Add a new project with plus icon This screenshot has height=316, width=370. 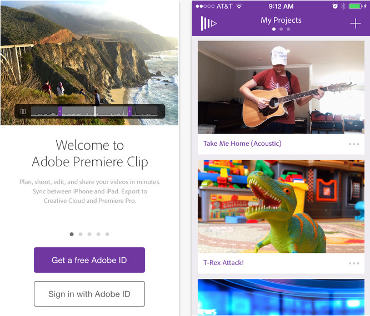pyautogui.click(x=355, y=23)
